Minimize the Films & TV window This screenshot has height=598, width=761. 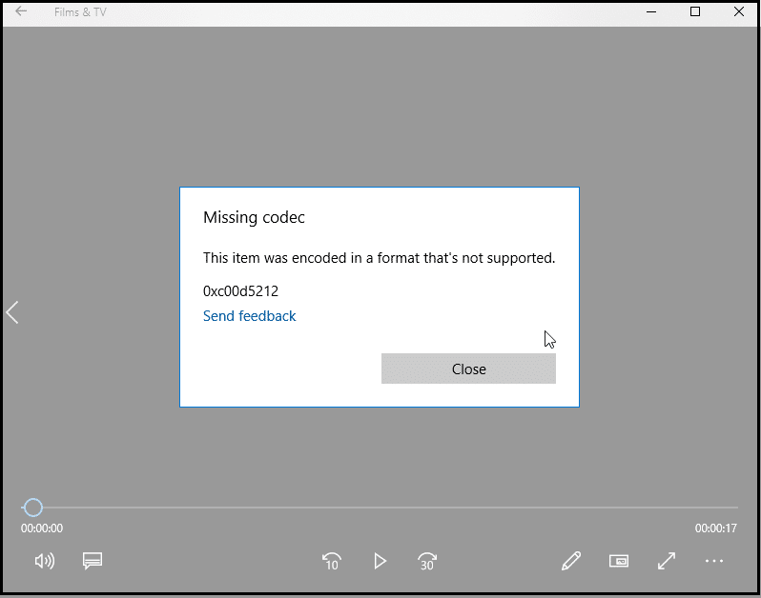(651, 11)
